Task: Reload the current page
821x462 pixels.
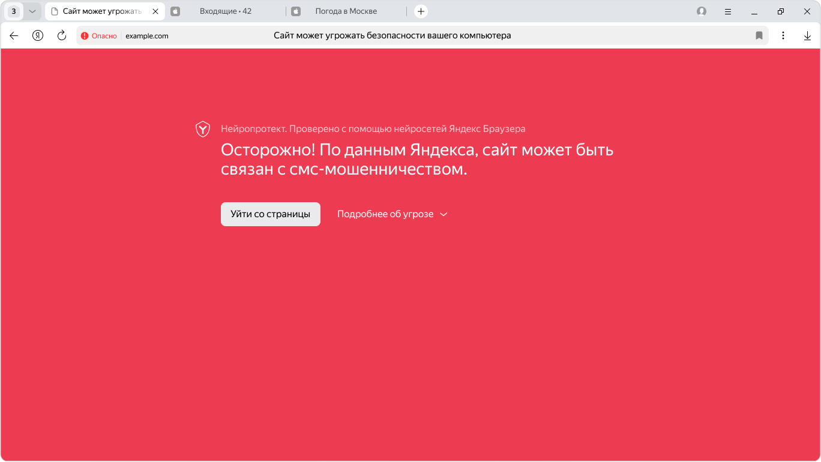Action: pos(61,36)
